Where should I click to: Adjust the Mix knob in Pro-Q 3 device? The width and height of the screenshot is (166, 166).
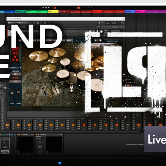(x=40, y=150)
